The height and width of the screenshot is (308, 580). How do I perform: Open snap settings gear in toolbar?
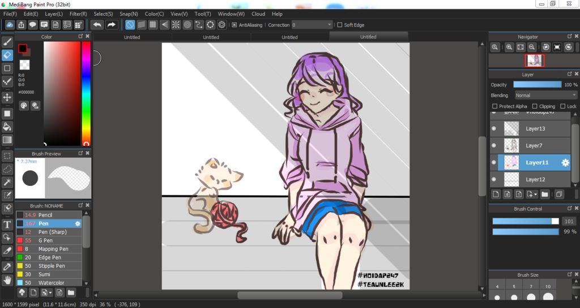pyautogui.click(x=221, y=25)
